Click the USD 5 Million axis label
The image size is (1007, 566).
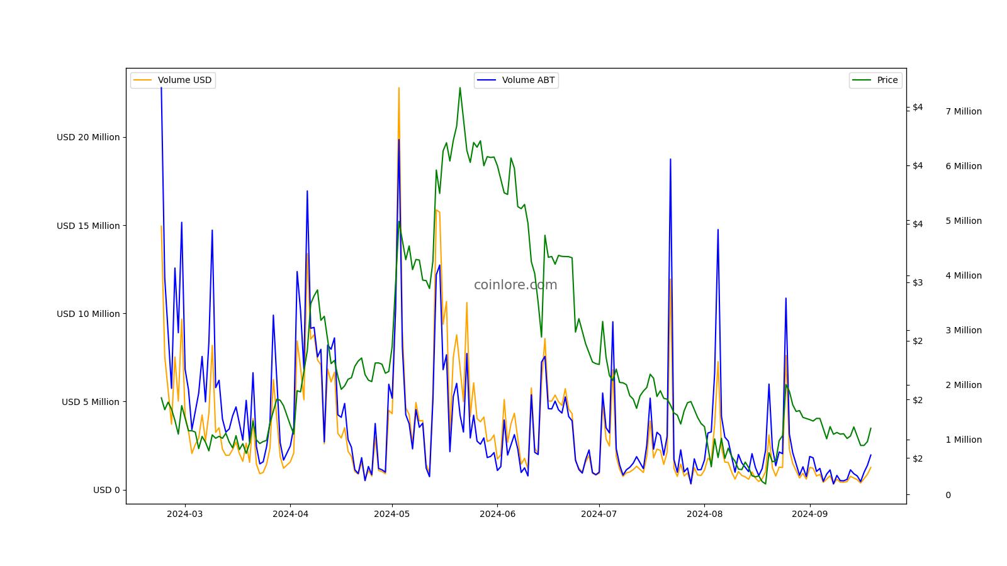(x=91, y=402)
